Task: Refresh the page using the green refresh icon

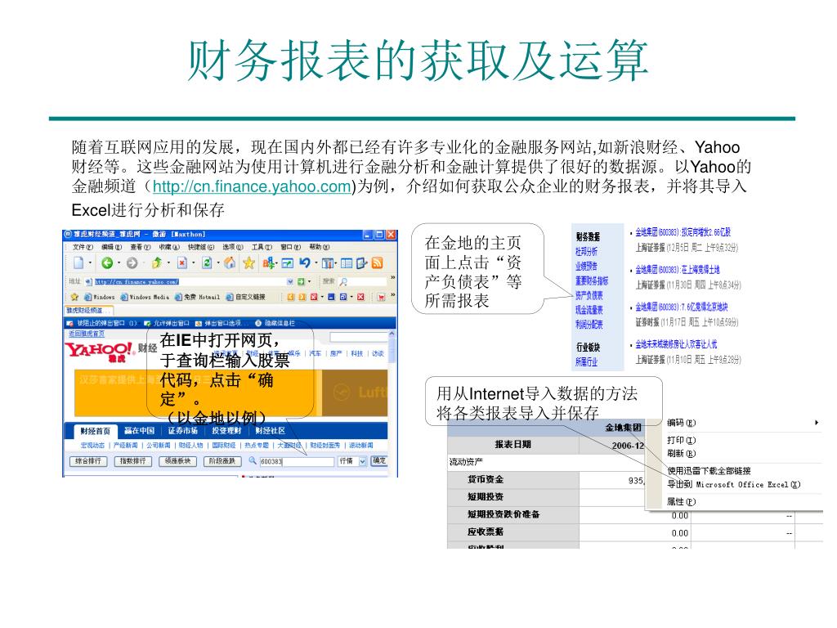Action: [x=207, y=262]
